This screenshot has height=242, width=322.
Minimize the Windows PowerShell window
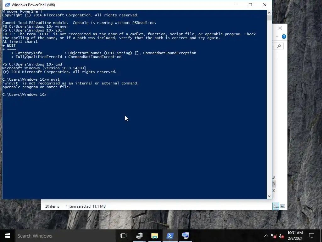[236, 5]
